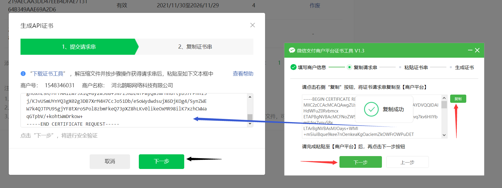This screenshot has width=502, height=188.
Task: Click the 有效 status in the background table
Action: [122, 5]
